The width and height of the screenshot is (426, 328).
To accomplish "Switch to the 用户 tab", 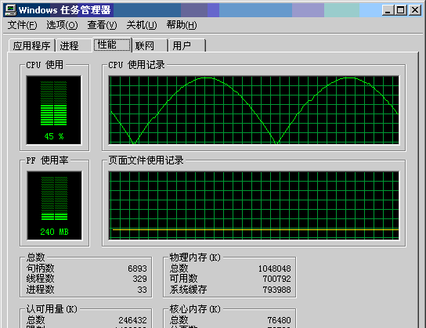I will pyautogui.click(x=187, y=45).
